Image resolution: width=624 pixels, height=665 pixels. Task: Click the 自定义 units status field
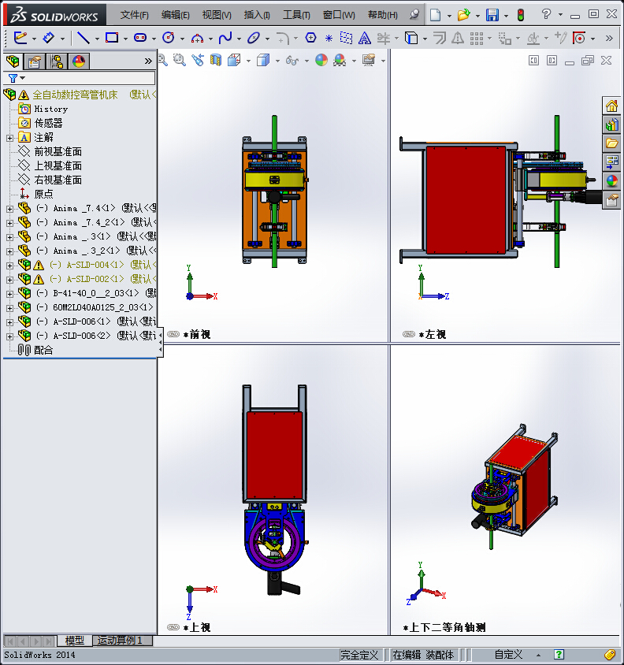[507, 655]
